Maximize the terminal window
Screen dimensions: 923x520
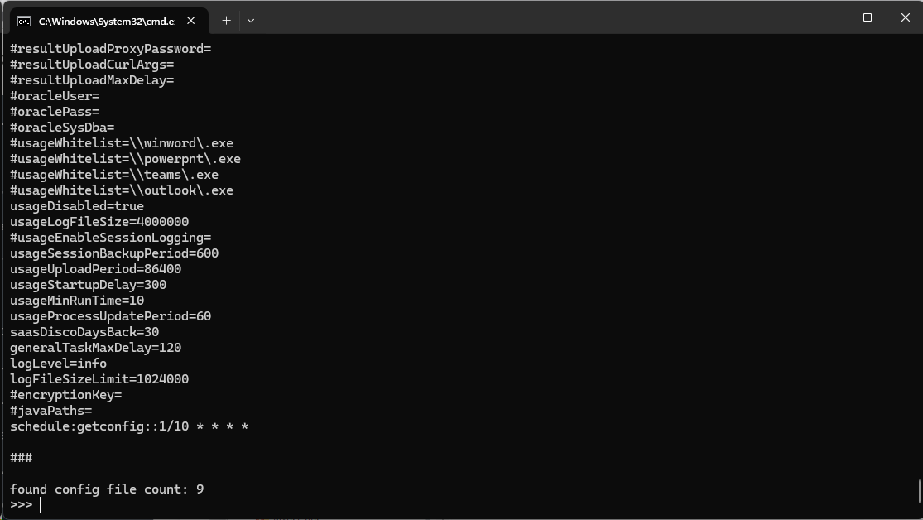868,17
